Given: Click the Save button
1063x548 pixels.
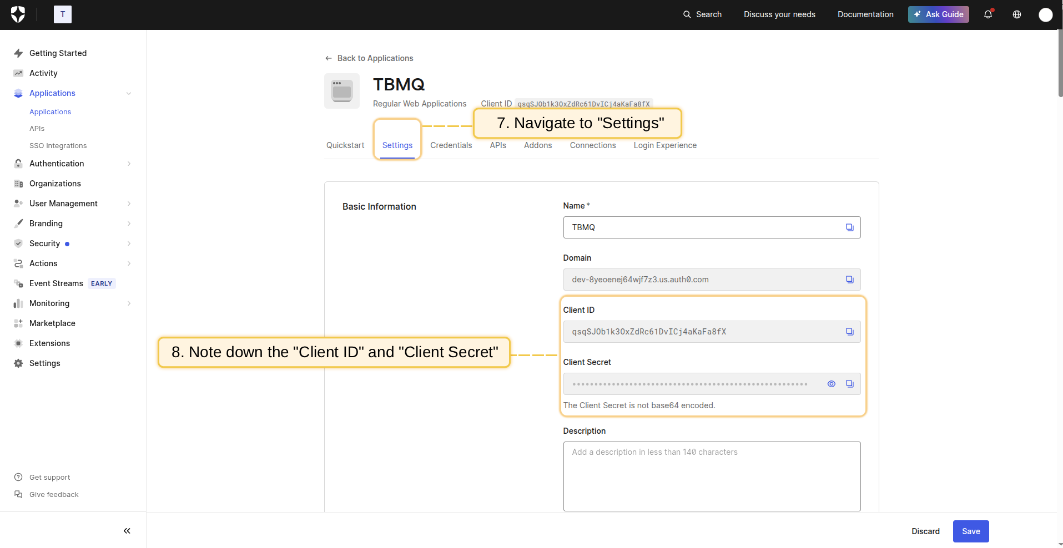Looking at the screenshot, I should pyautogui.click(x=970, y=531).
